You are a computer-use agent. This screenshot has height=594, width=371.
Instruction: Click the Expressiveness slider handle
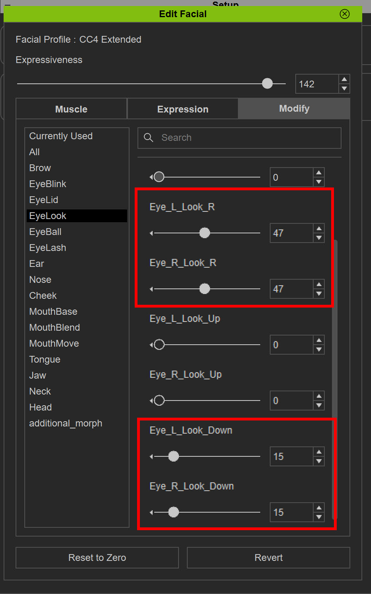click(x=267, y=83)
